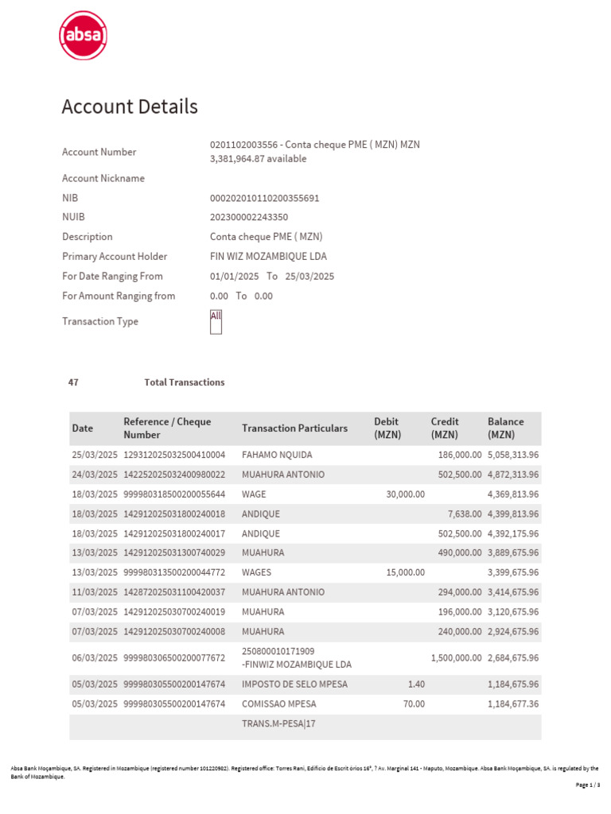Click account holder FIN WIZ MOZAMBIQUE LDA
611x814 pixels.
269,257
